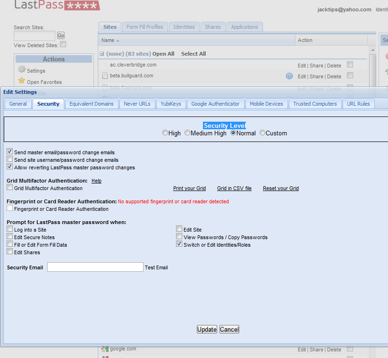Check the Edit Shares prompt option

[9, 251]
